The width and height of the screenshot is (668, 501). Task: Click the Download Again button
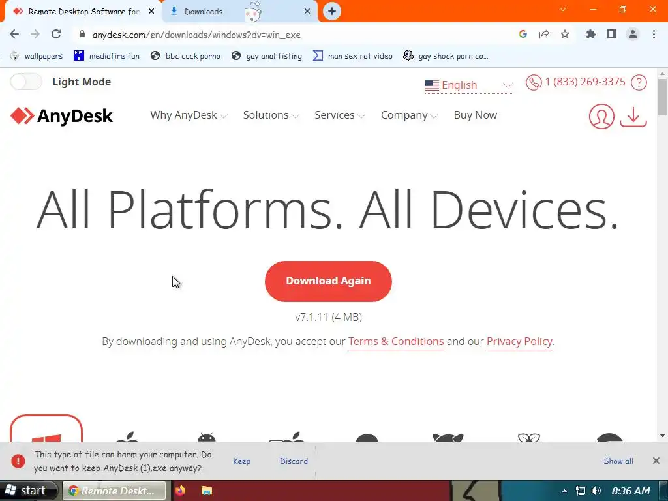pyautogui.click(x=328, y=281)
